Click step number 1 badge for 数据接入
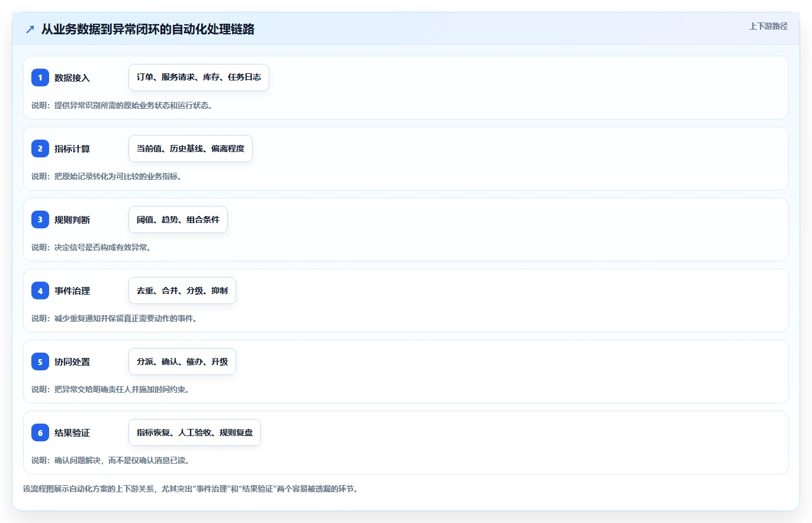Image resolution: width=812 pixels, height=523 pixels. [x=40, y=78]
